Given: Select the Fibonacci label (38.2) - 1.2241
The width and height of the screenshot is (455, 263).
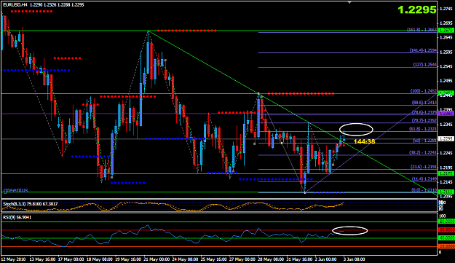Looking at the screenshot, I should (423, 153).
